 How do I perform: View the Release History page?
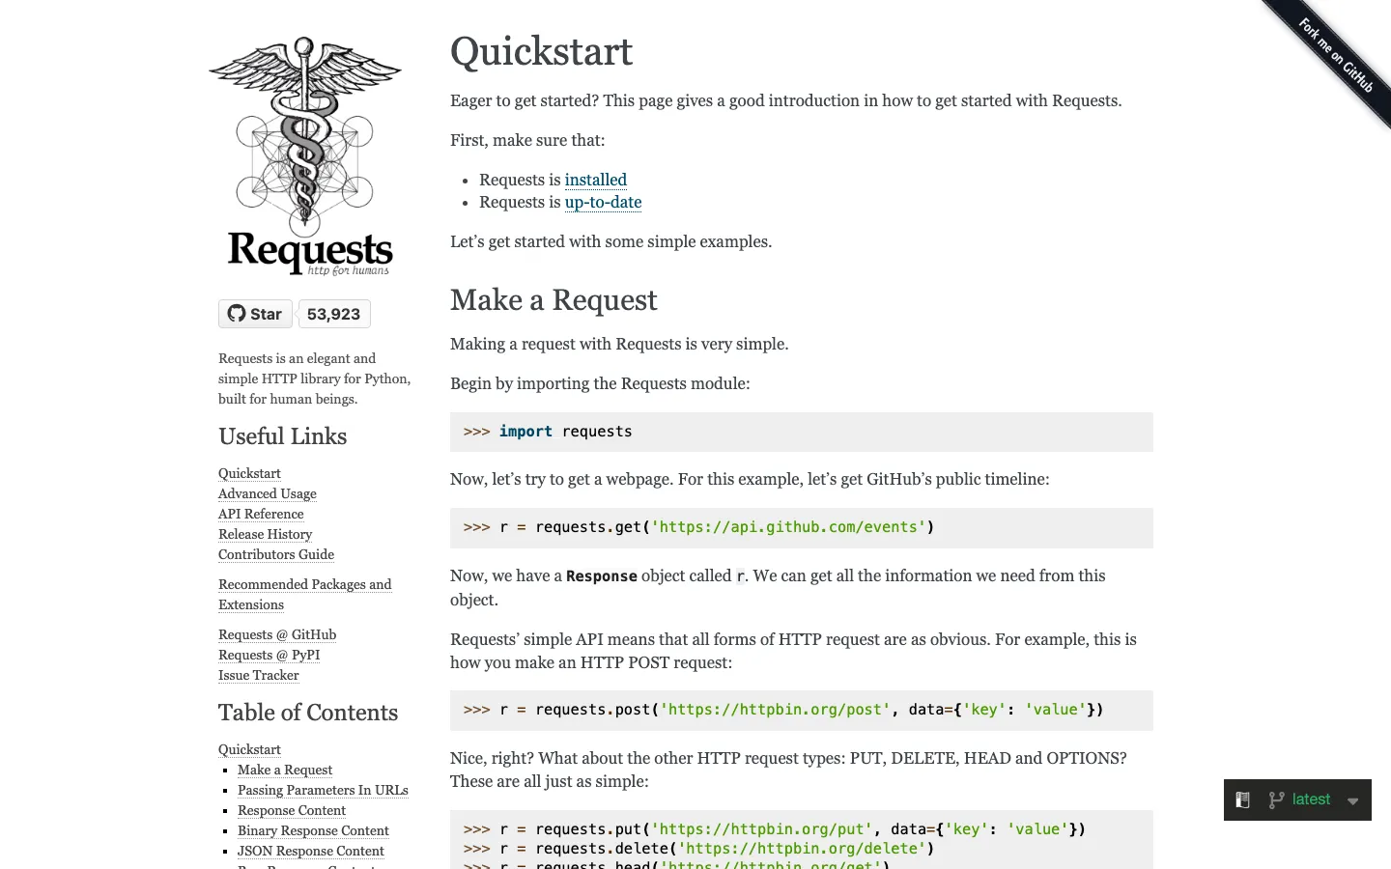pos(265,534)
